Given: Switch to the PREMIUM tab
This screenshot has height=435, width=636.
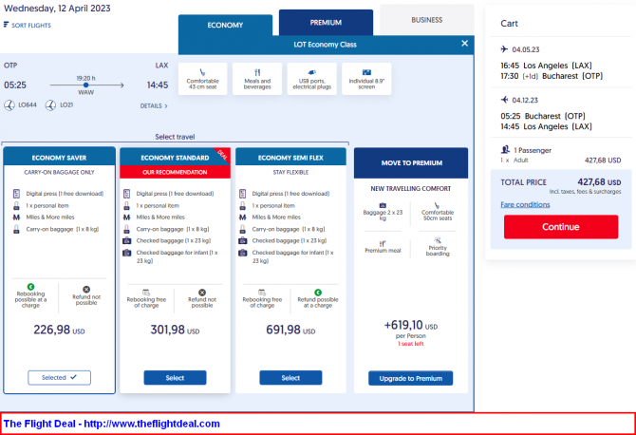Looking at the screenshot, I should (326, 23).
